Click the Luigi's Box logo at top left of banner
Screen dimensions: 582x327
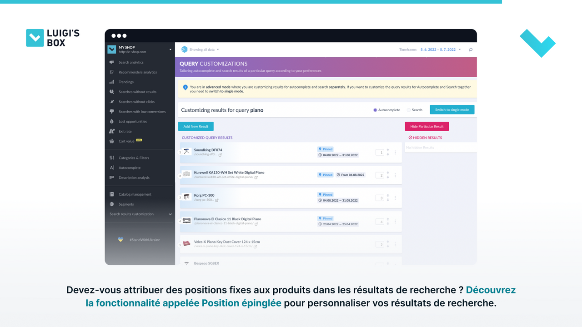[53, 38]
